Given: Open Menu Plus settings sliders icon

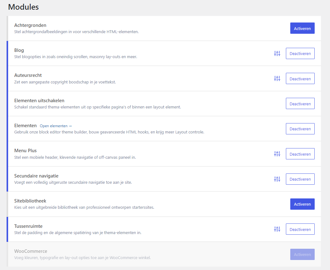Looking at the screenshot, I should click(x=277, y=154).
